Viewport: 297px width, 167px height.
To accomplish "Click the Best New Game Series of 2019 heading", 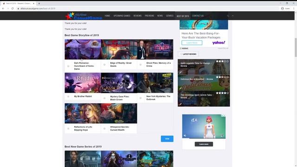I will click(83, 147).
